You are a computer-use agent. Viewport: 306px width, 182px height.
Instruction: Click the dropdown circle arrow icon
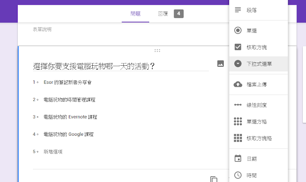point(238,63)
